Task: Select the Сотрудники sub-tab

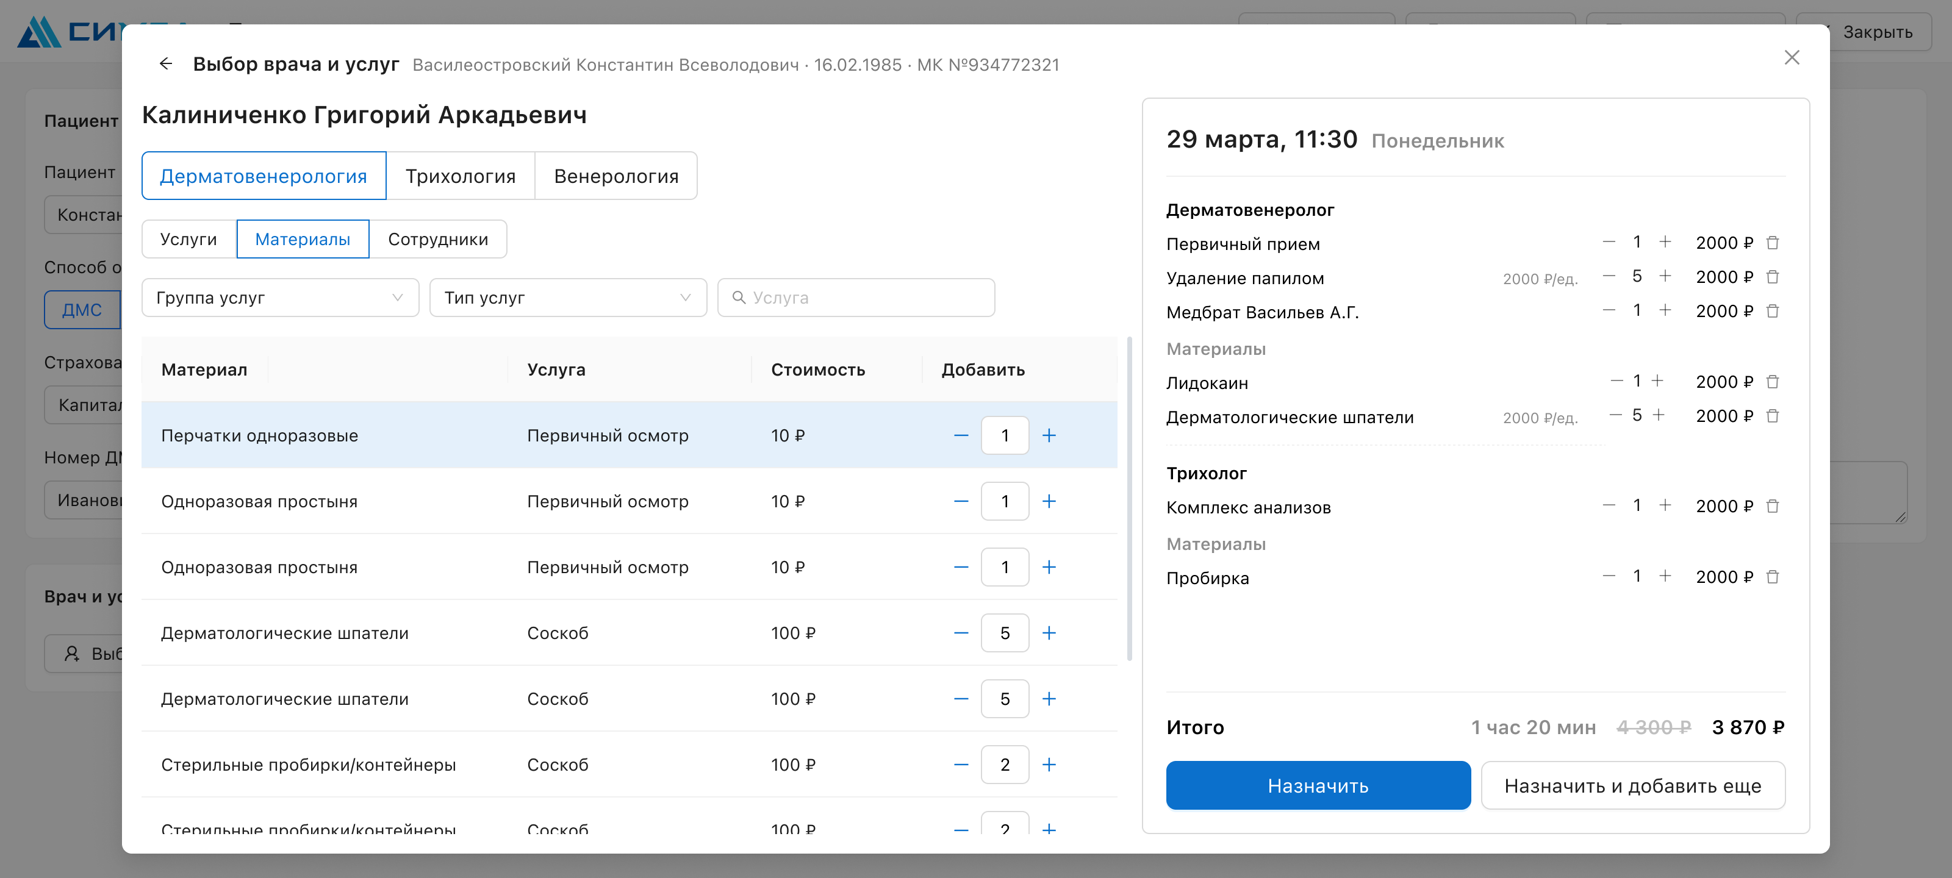Action: (438, 240)
